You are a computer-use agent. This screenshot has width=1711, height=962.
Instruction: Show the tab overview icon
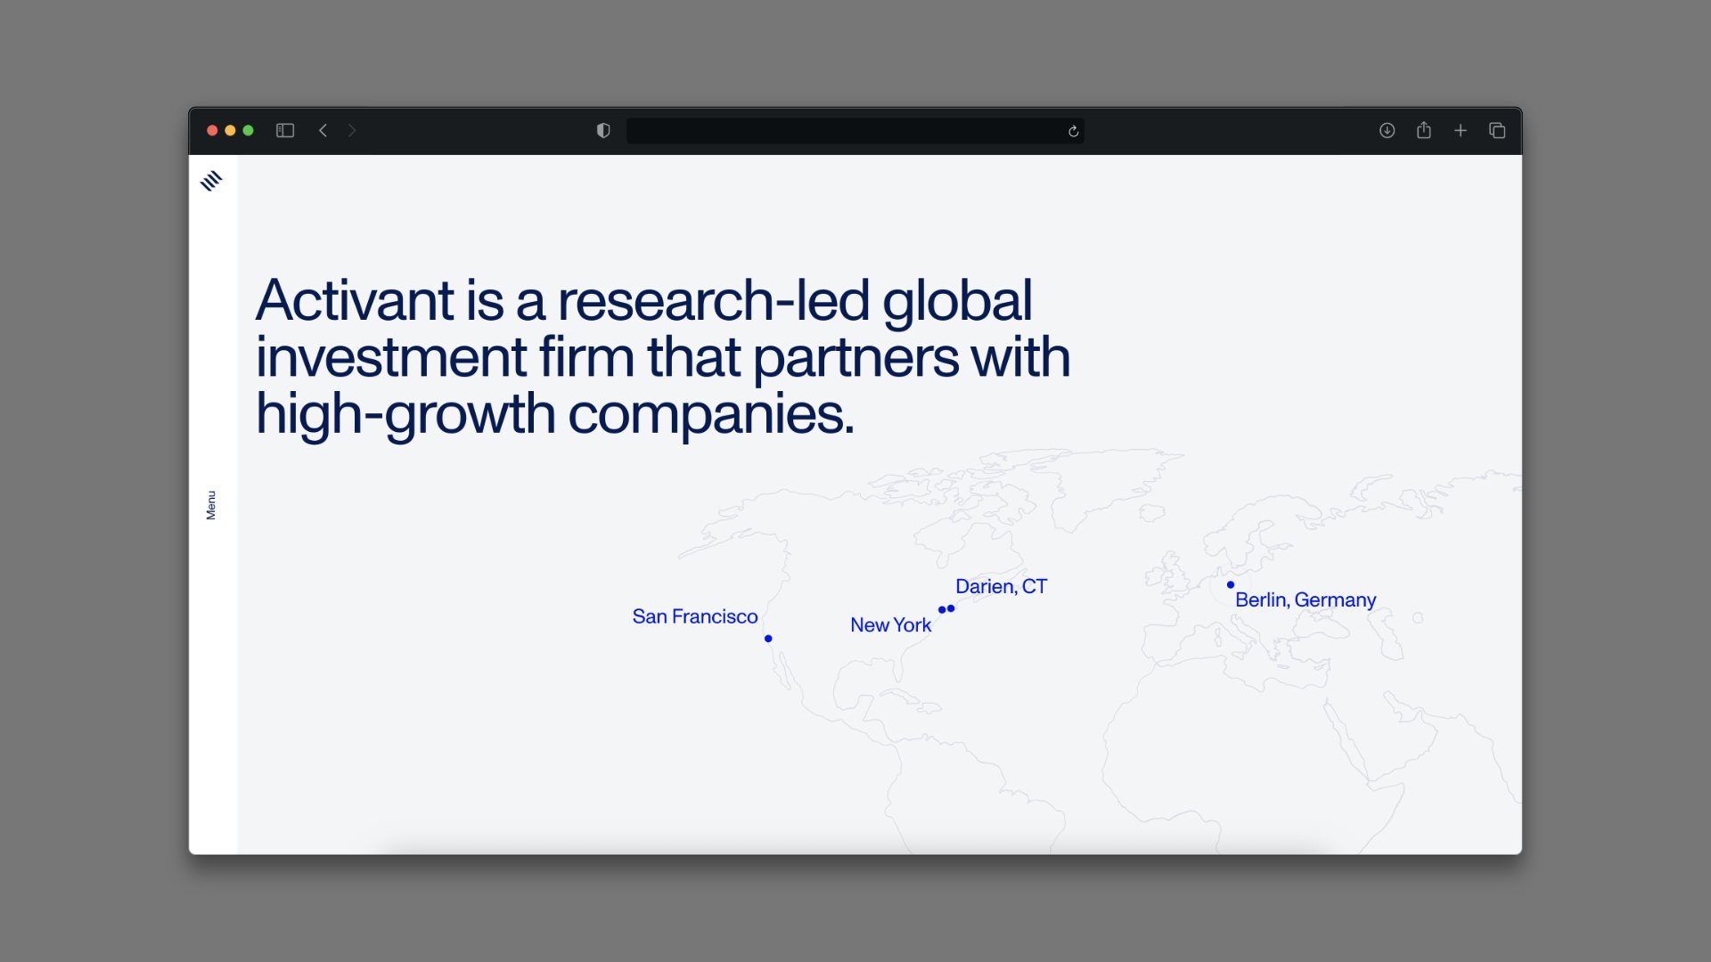coord(1497,131)
